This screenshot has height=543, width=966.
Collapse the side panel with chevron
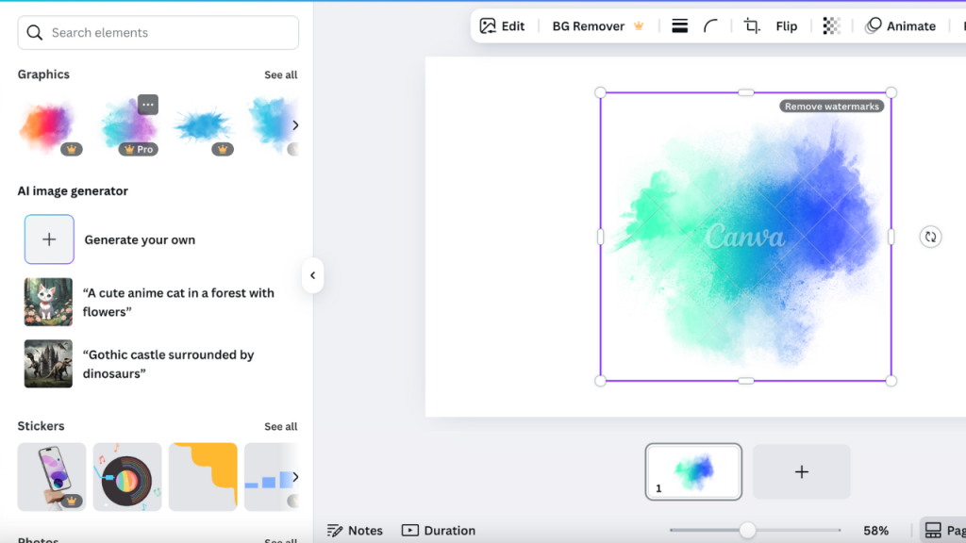click(313, 275)
